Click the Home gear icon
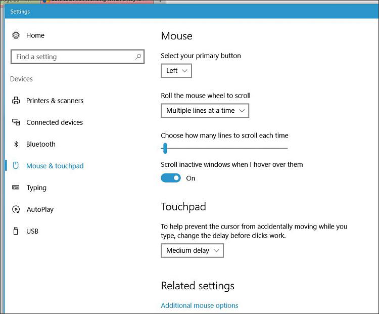This screenshot has width=379, height=314. click(16, 35)
